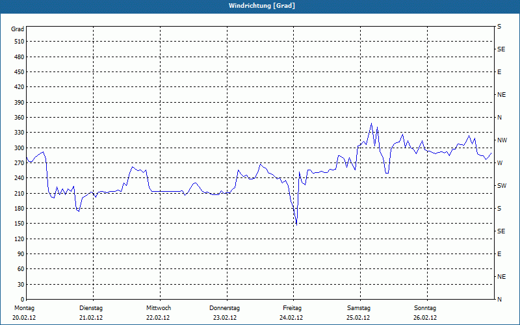Select the 360 degree axis label
The height and width of the screenshot is (325, 520).
pos(19,118)
